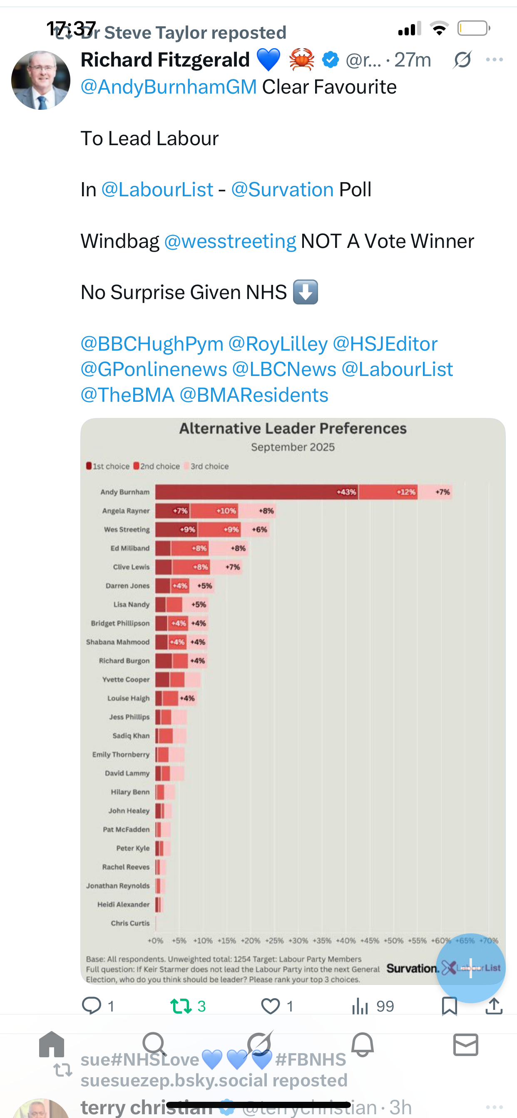Open the three-dot post options menu
Screen dimensions: 517x1118
pos(495,59)
